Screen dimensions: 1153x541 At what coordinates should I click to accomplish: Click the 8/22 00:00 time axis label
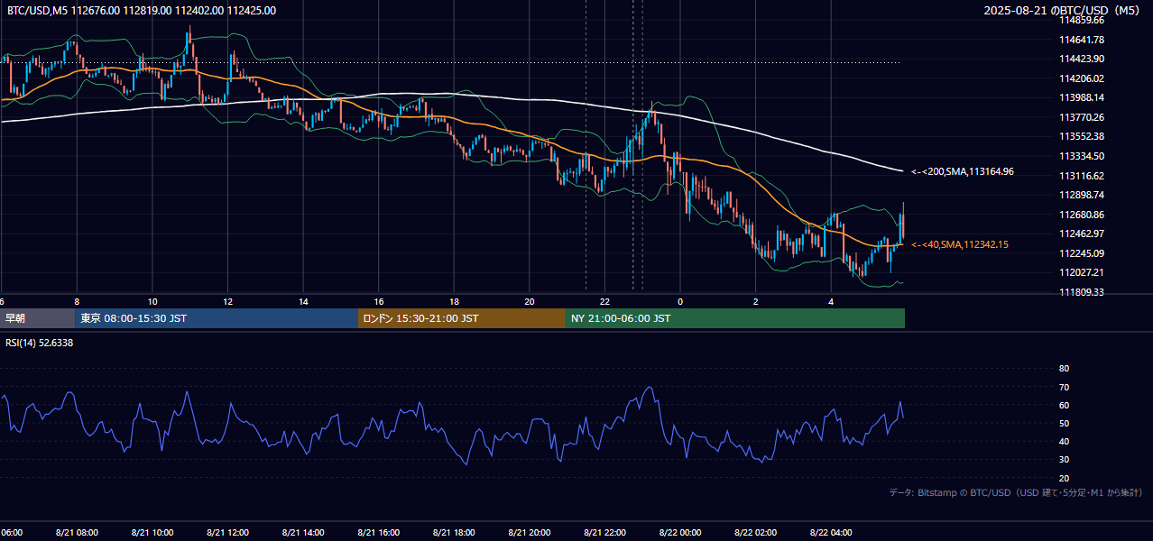[681, 532]
